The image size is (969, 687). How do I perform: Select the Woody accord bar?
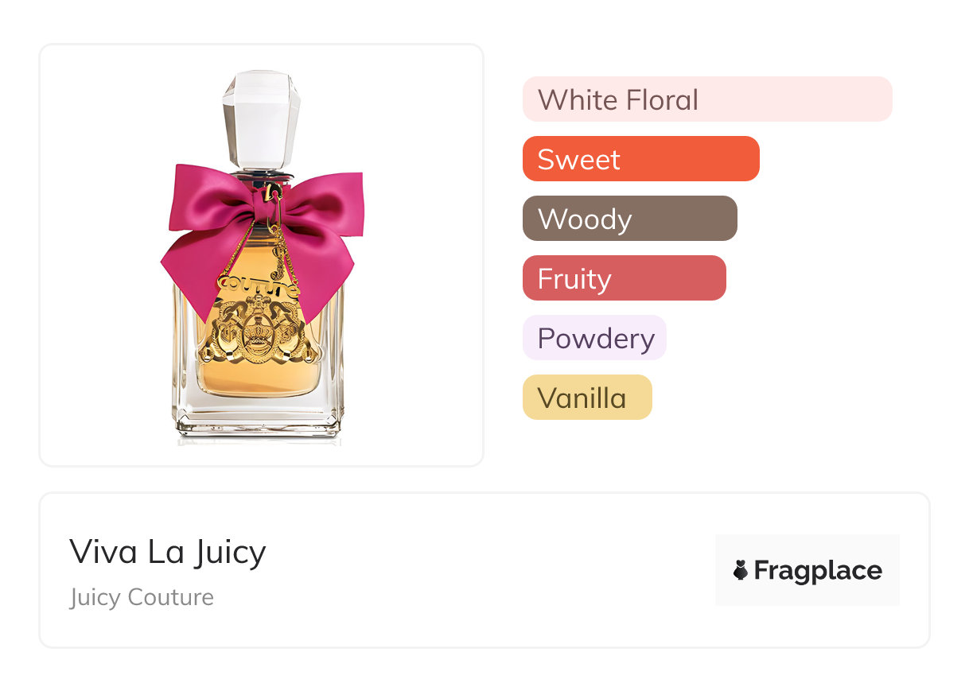[x=630, y=219]
